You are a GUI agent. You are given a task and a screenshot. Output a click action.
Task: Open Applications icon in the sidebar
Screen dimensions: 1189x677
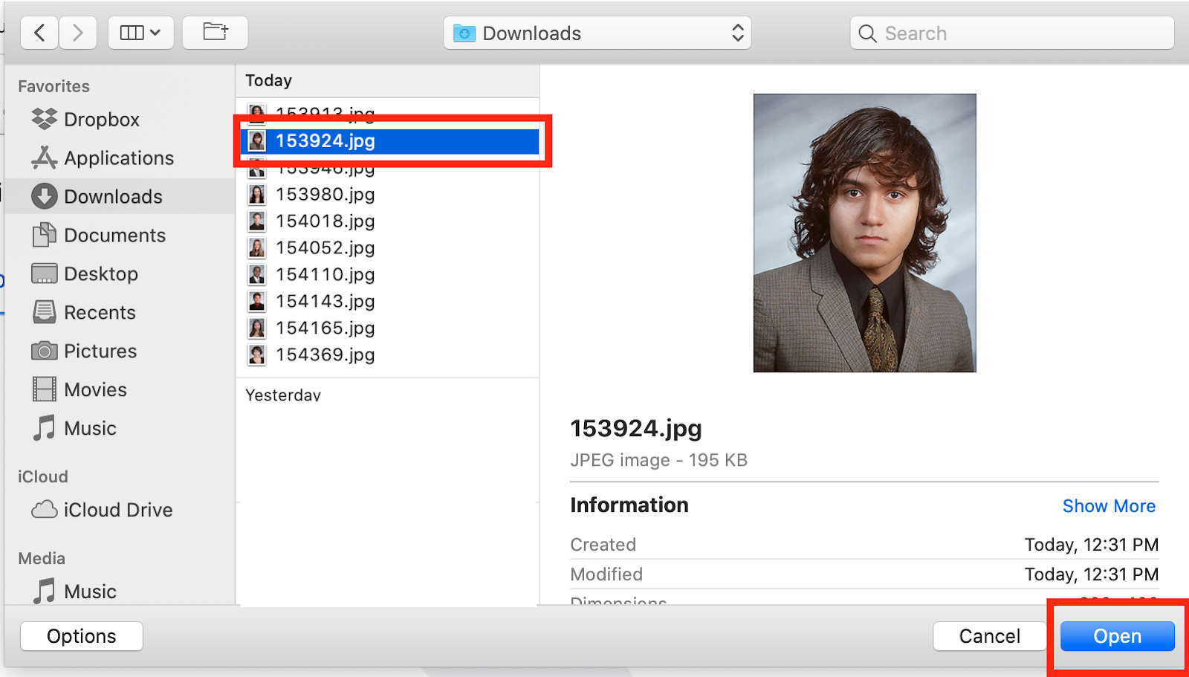(x=45, y=158)
